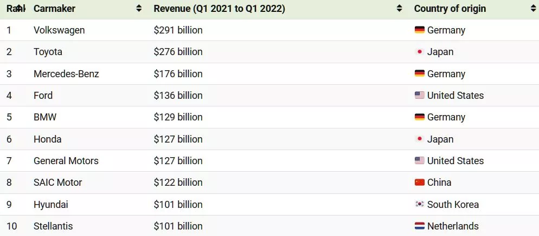
Task: Click the US flag in General Motors row
Action: tap(419, 160)
